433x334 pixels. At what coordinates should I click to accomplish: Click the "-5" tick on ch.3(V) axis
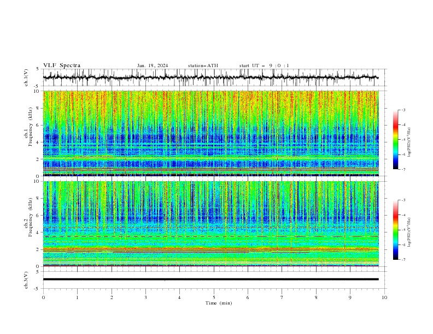coord(37,289)
